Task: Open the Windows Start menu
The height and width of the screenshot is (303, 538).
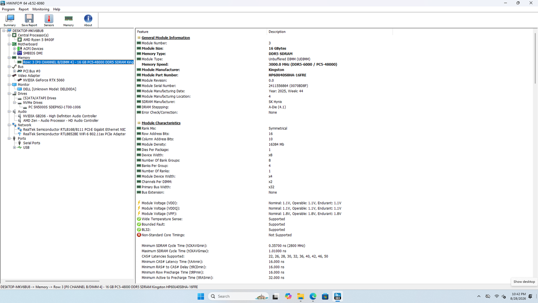Action: click(x=201, y=296)
